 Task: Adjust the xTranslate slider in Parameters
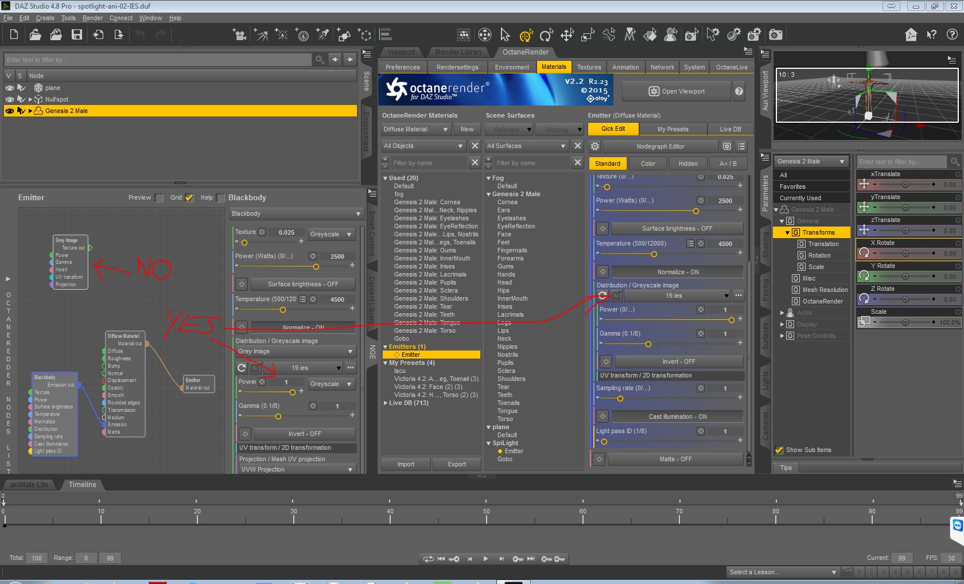[904, 185]
